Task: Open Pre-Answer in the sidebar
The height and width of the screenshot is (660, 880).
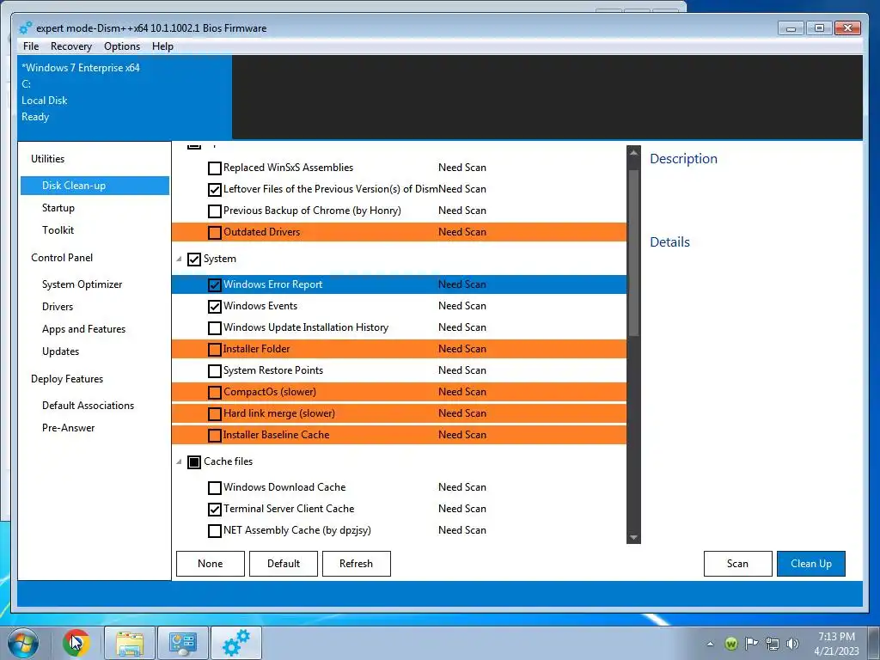Action: [x=69, y=428]
